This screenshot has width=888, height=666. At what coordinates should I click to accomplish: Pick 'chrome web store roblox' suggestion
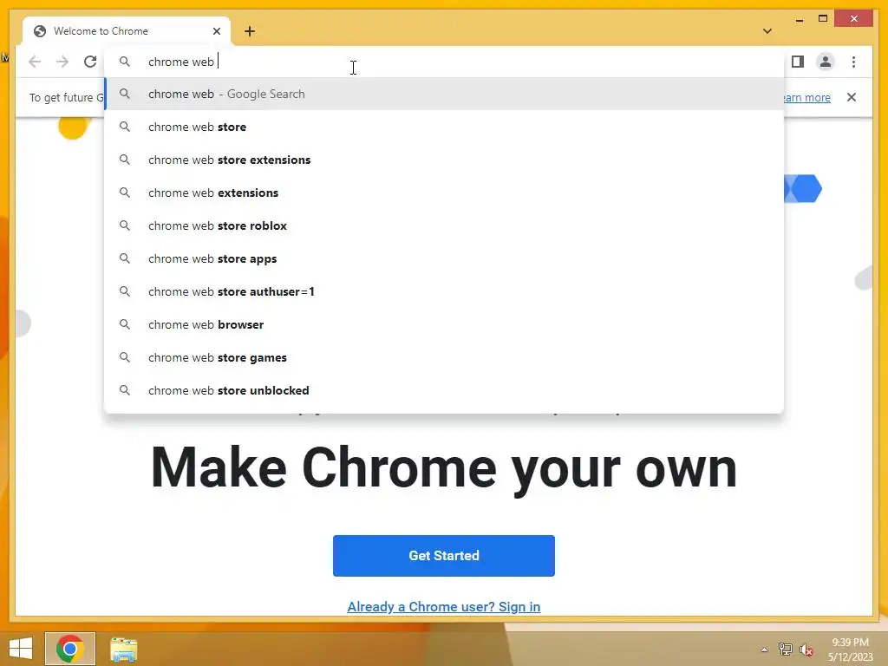(x=444, y=225)
